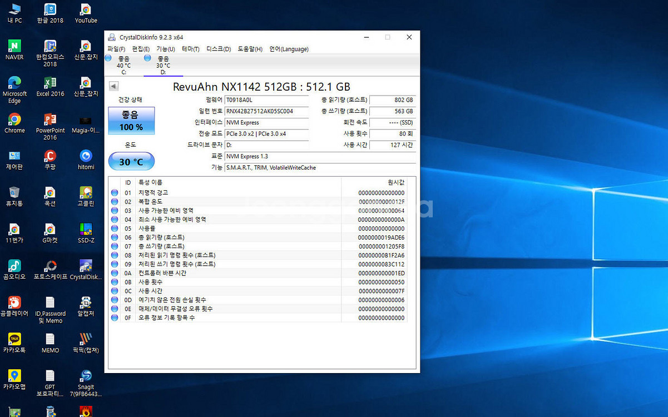The height and width of the screenshot is (417, 668).
Task: Click the total host writes value 563 GB
Action: click(x=393, y=111)
